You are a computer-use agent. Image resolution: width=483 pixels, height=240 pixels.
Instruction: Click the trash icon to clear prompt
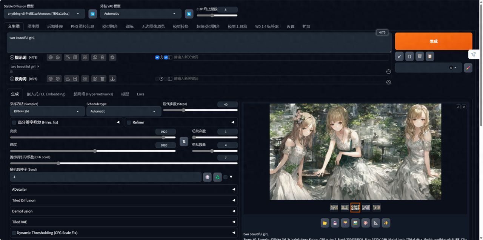(x=419, y=57)
